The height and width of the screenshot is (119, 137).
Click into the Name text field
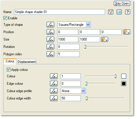[60, 12]
